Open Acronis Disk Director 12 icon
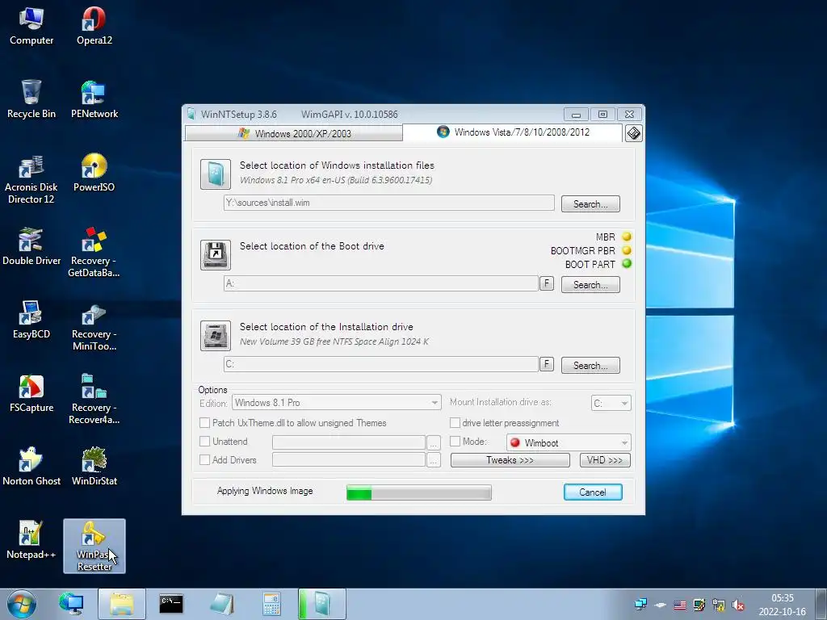 tap(31, 179)
